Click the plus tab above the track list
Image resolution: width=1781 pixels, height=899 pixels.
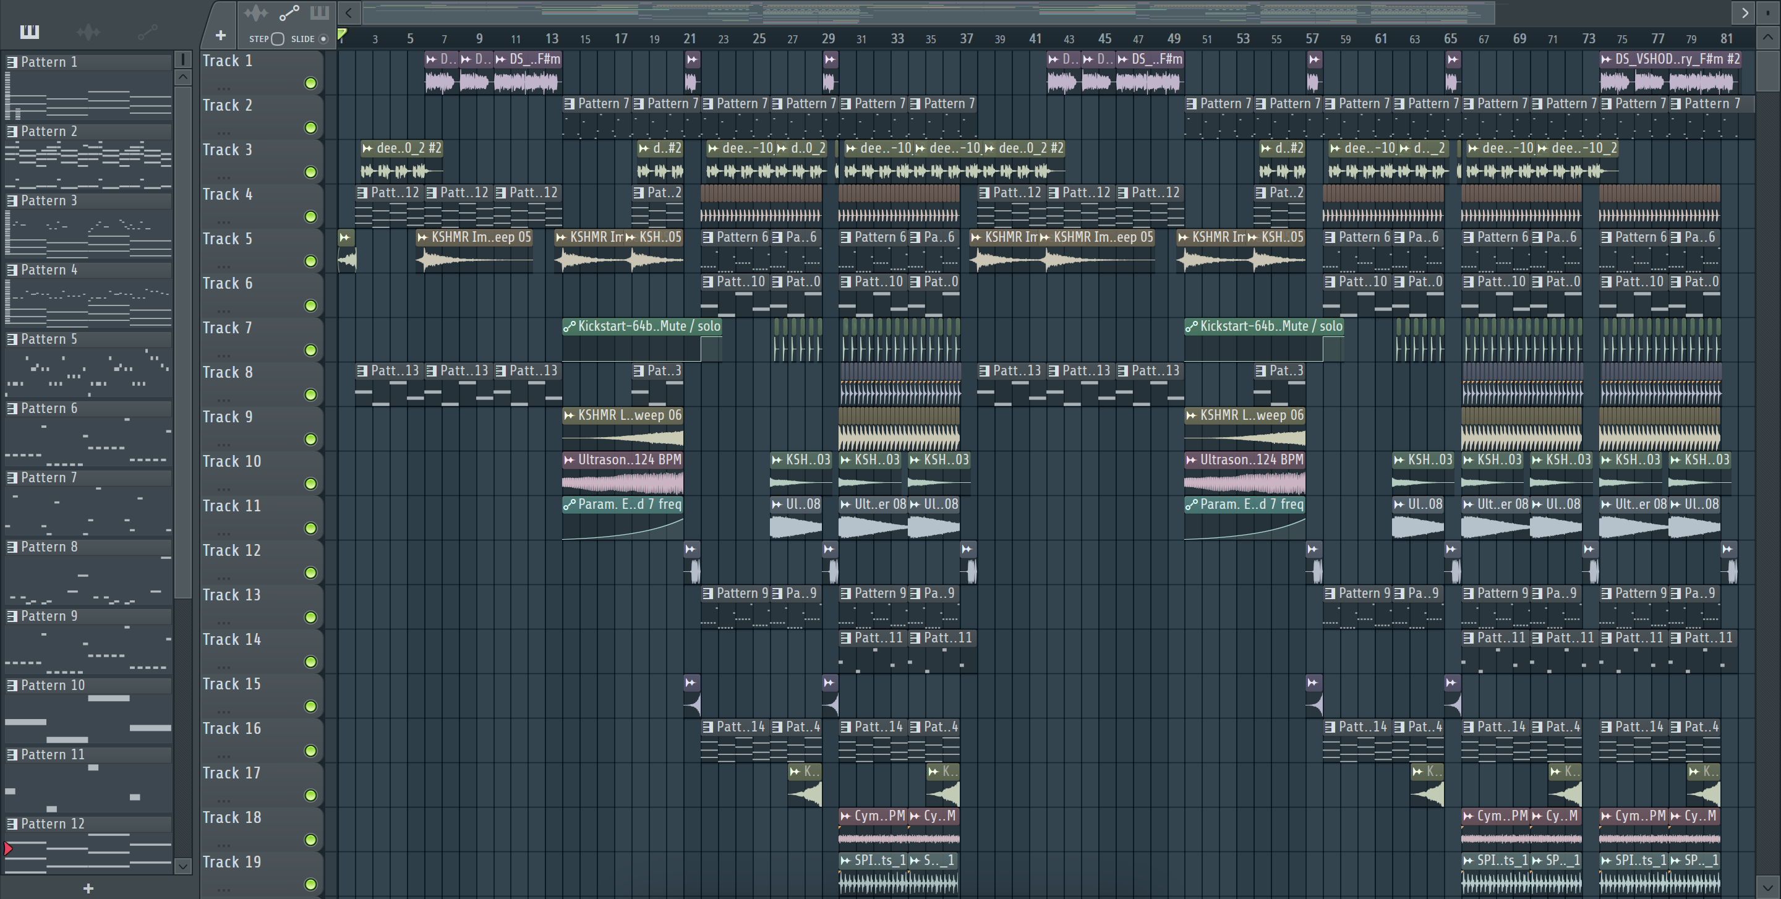tap(220, 35)
